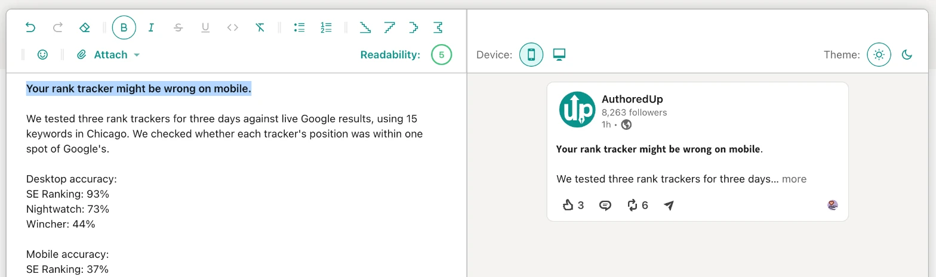Toggle strikethrough formatting

(178, 27)
